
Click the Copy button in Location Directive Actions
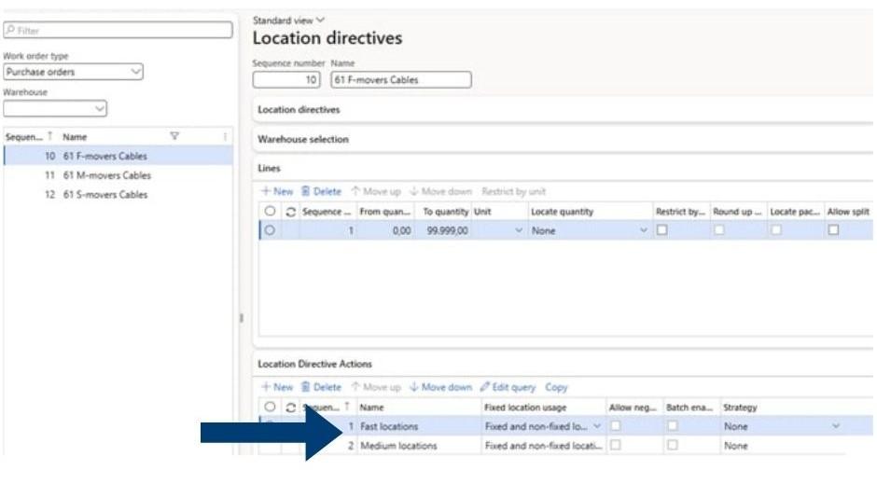click(x=556, y=387)
